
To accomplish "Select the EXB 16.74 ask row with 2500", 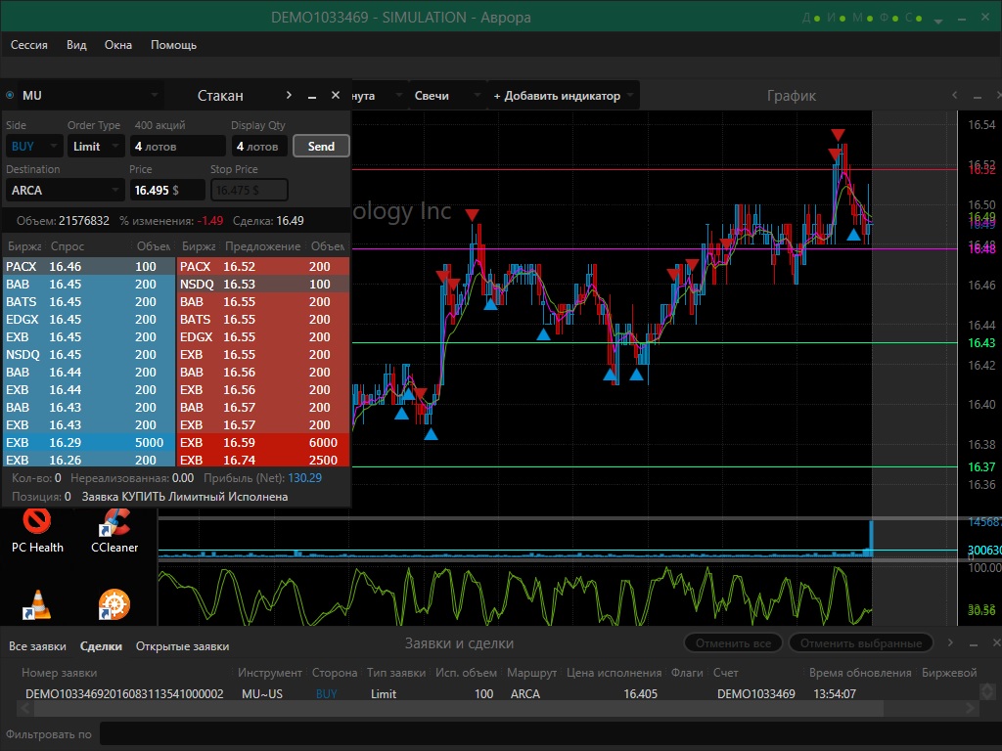I will pyautogui.click(x=263, y=460).
